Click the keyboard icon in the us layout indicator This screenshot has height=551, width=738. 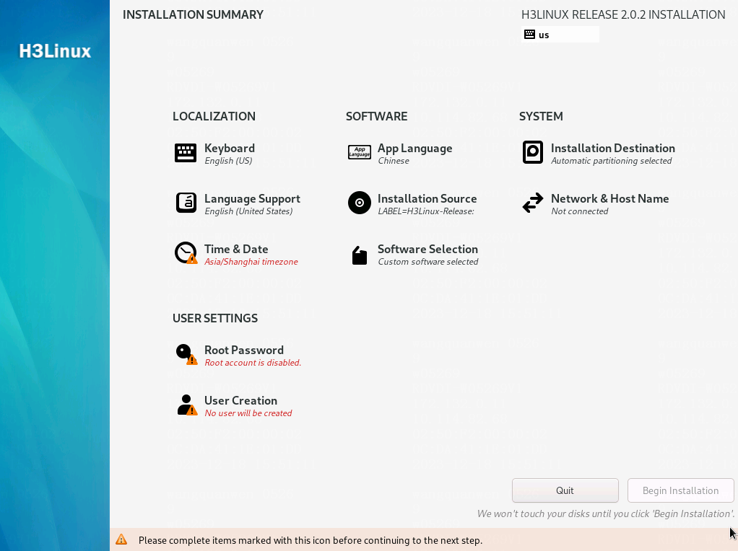(x=529, y=35)
